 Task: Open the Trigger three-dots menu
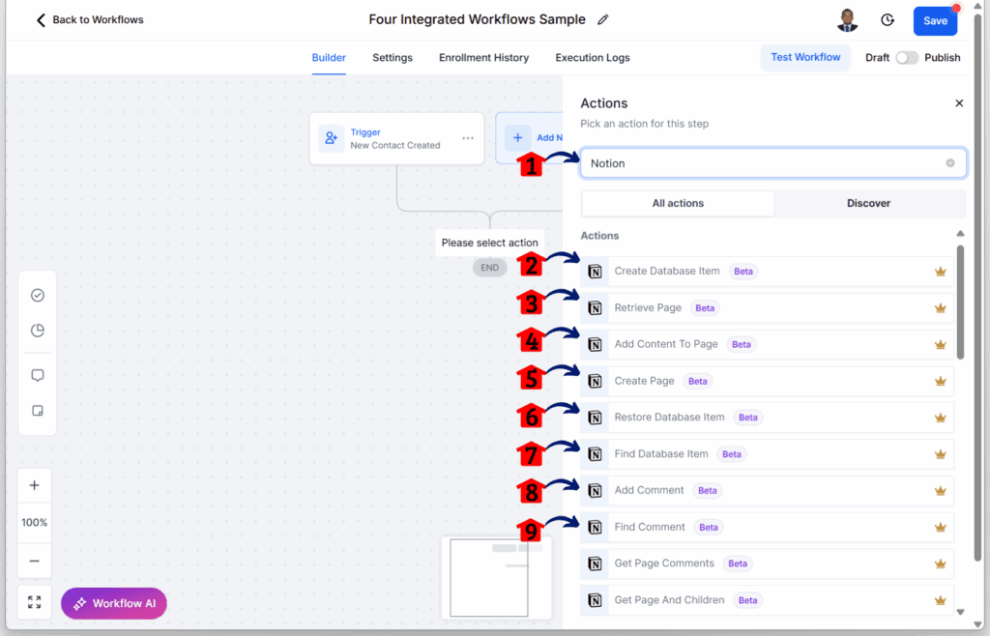click(468, 138)
